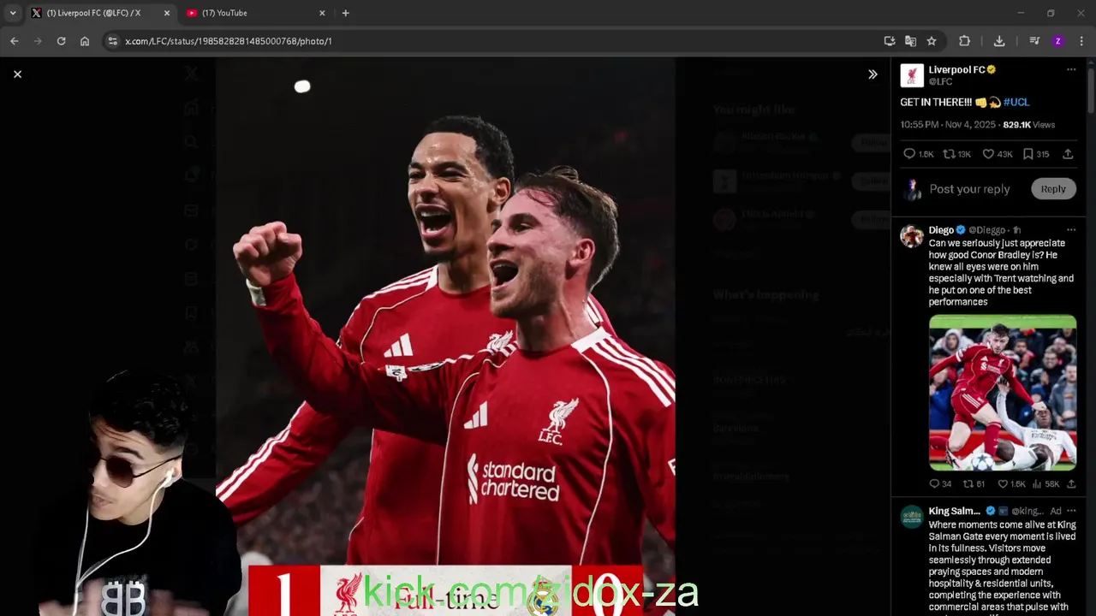The image size is (1096, 616).
Task: Open a new browser tab
Action: click(x=346, y=13)
